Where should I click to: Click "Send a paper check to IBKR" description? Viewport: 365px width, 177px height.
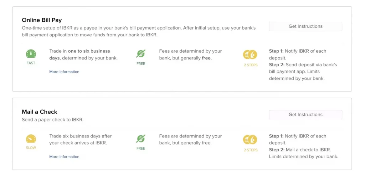pyautogui.click(x=52, y=120)
